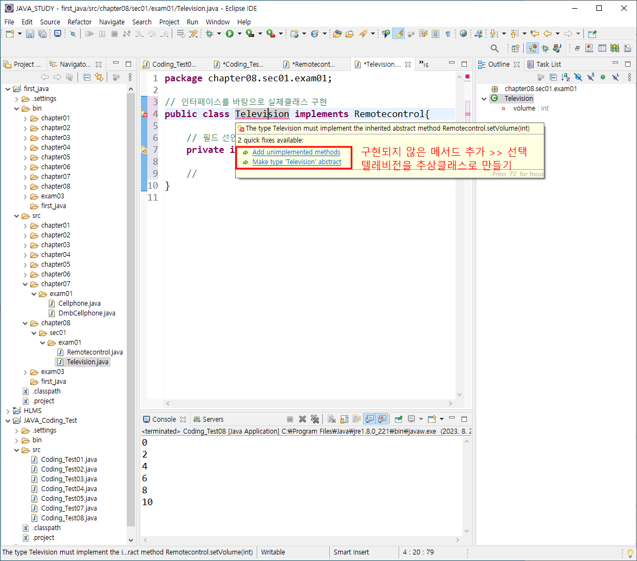Click Add unimplemented methods quick fix

click(x=296, y=152)
